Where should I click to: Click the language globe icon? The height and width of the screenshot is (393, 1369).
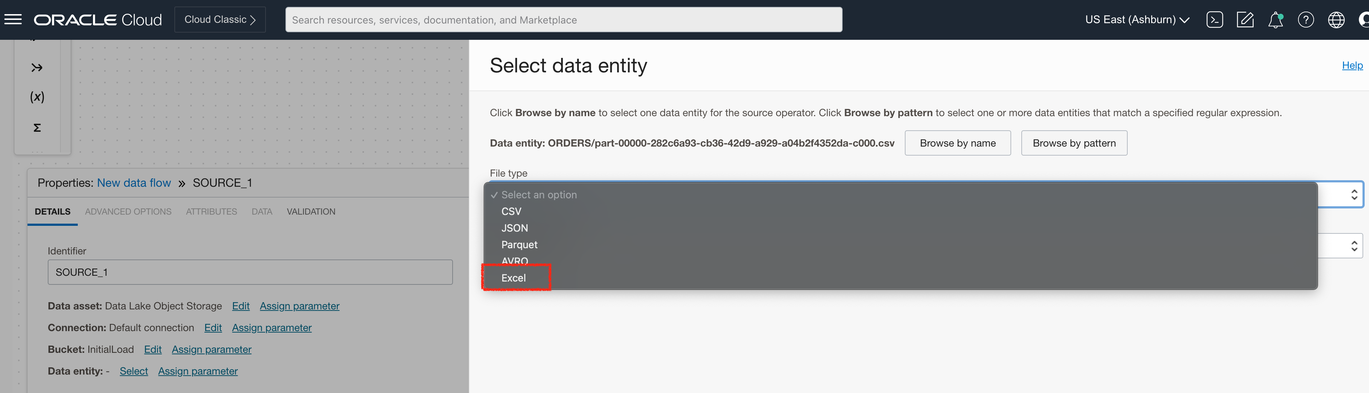tap(1336, 20)
